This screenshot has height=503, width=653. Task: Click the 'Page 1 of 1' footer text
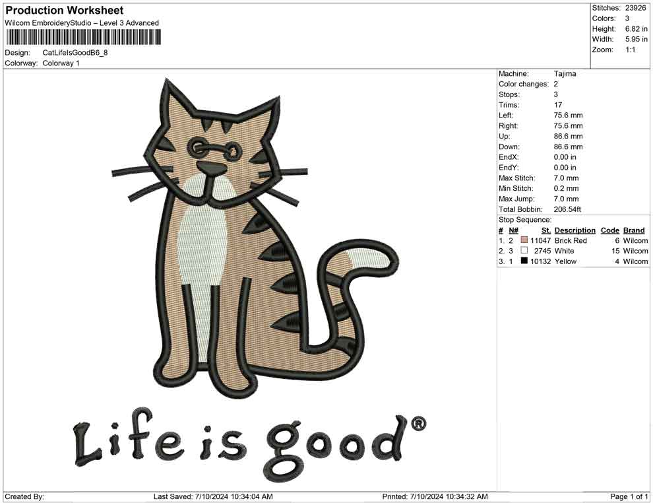pyautogui.click(x=629, y=496)
